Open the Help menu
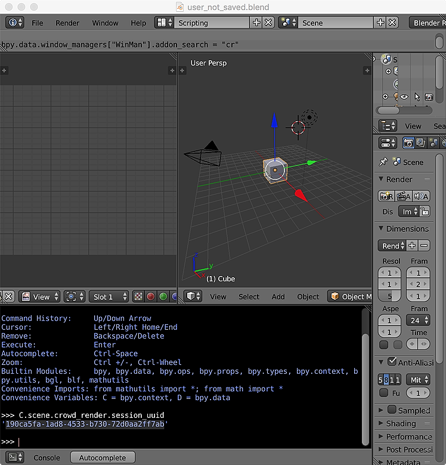Image resolution: width=446 pixels, height=465 pixels. (138, 23)
